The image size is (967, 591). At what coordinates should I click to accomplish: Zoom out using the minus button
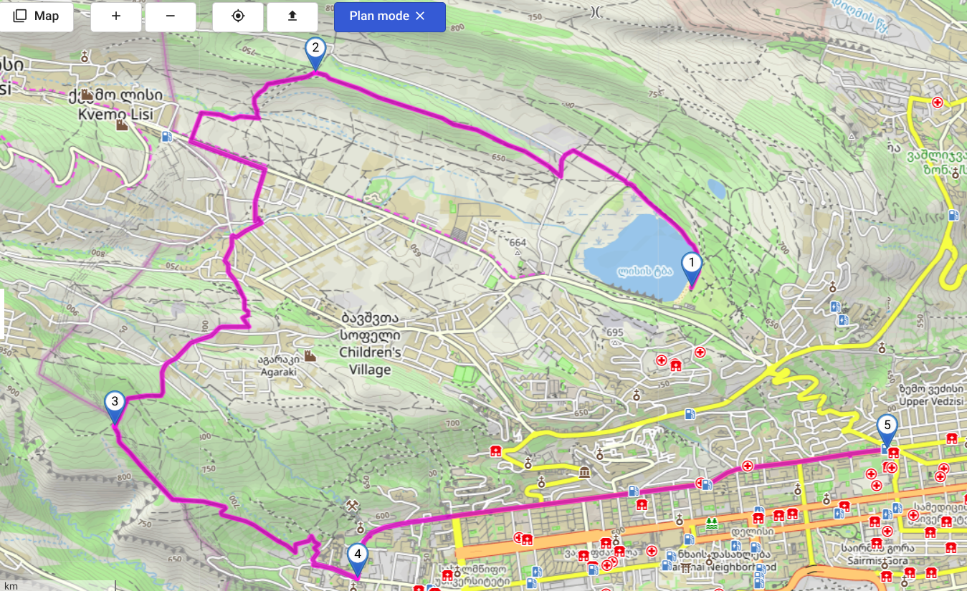(171, 16)
